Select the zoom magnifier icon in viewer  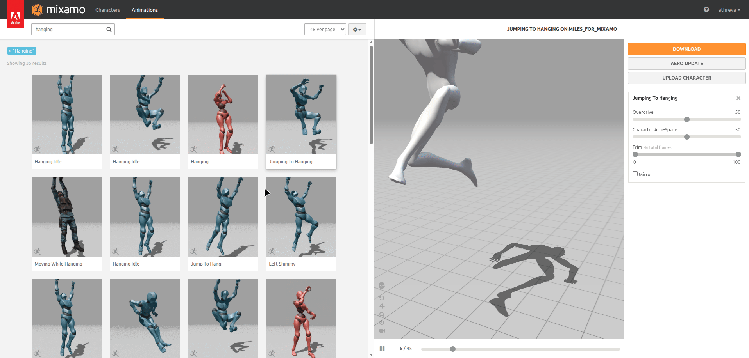[382, 314]
